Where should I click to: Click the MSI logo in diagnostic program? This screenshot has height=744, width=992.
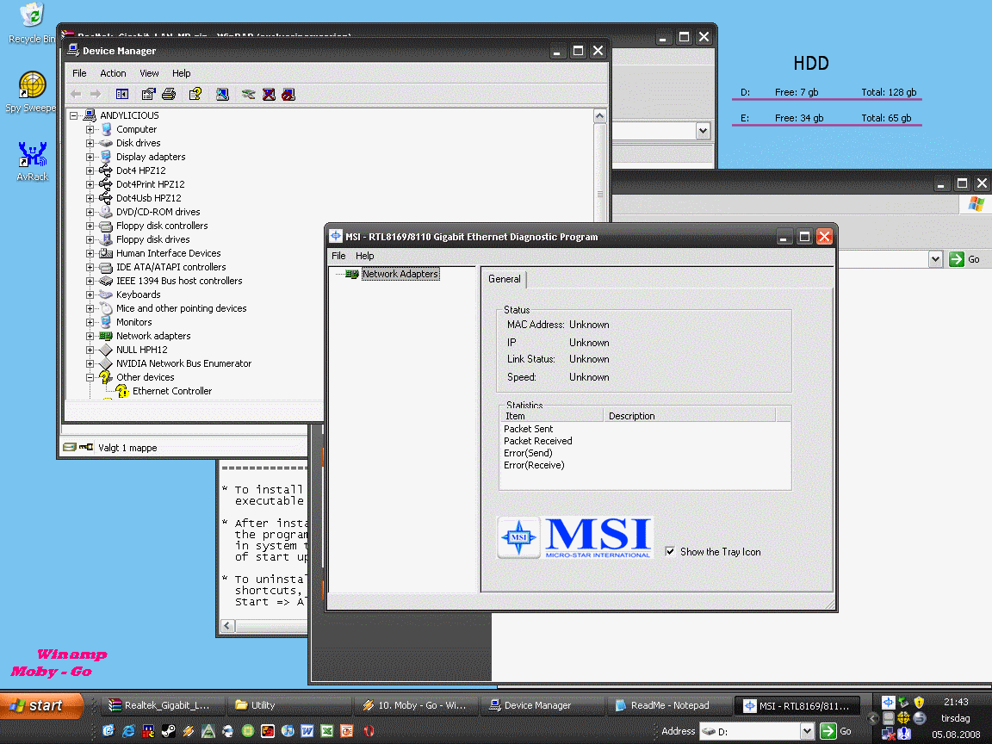point(574,537)
